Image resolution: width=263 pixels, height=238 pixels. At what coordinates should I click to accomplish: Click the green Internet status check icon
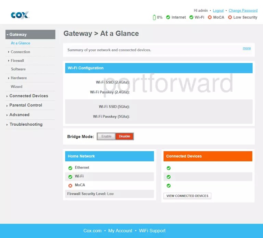168,17
